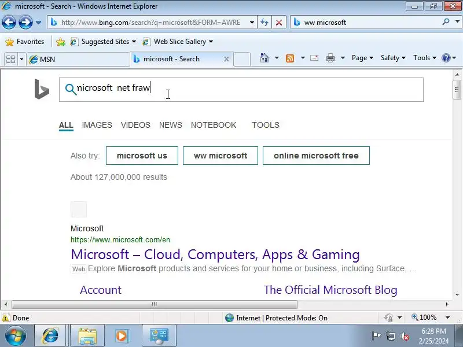
Task: Click the vertical scrollbar thumb
Action: tap(457, 90)
